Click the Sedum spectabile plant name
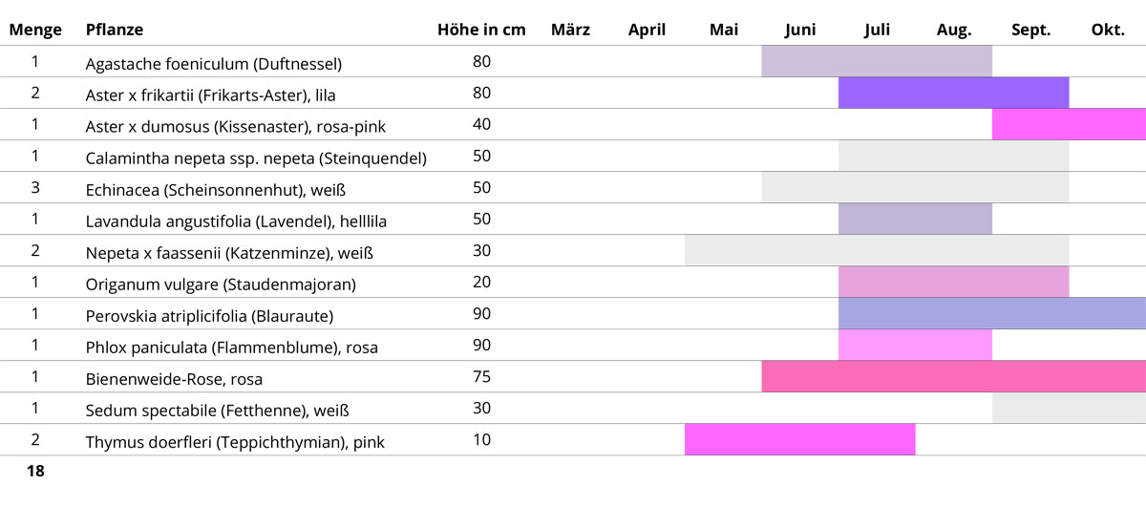 [217, 411]
